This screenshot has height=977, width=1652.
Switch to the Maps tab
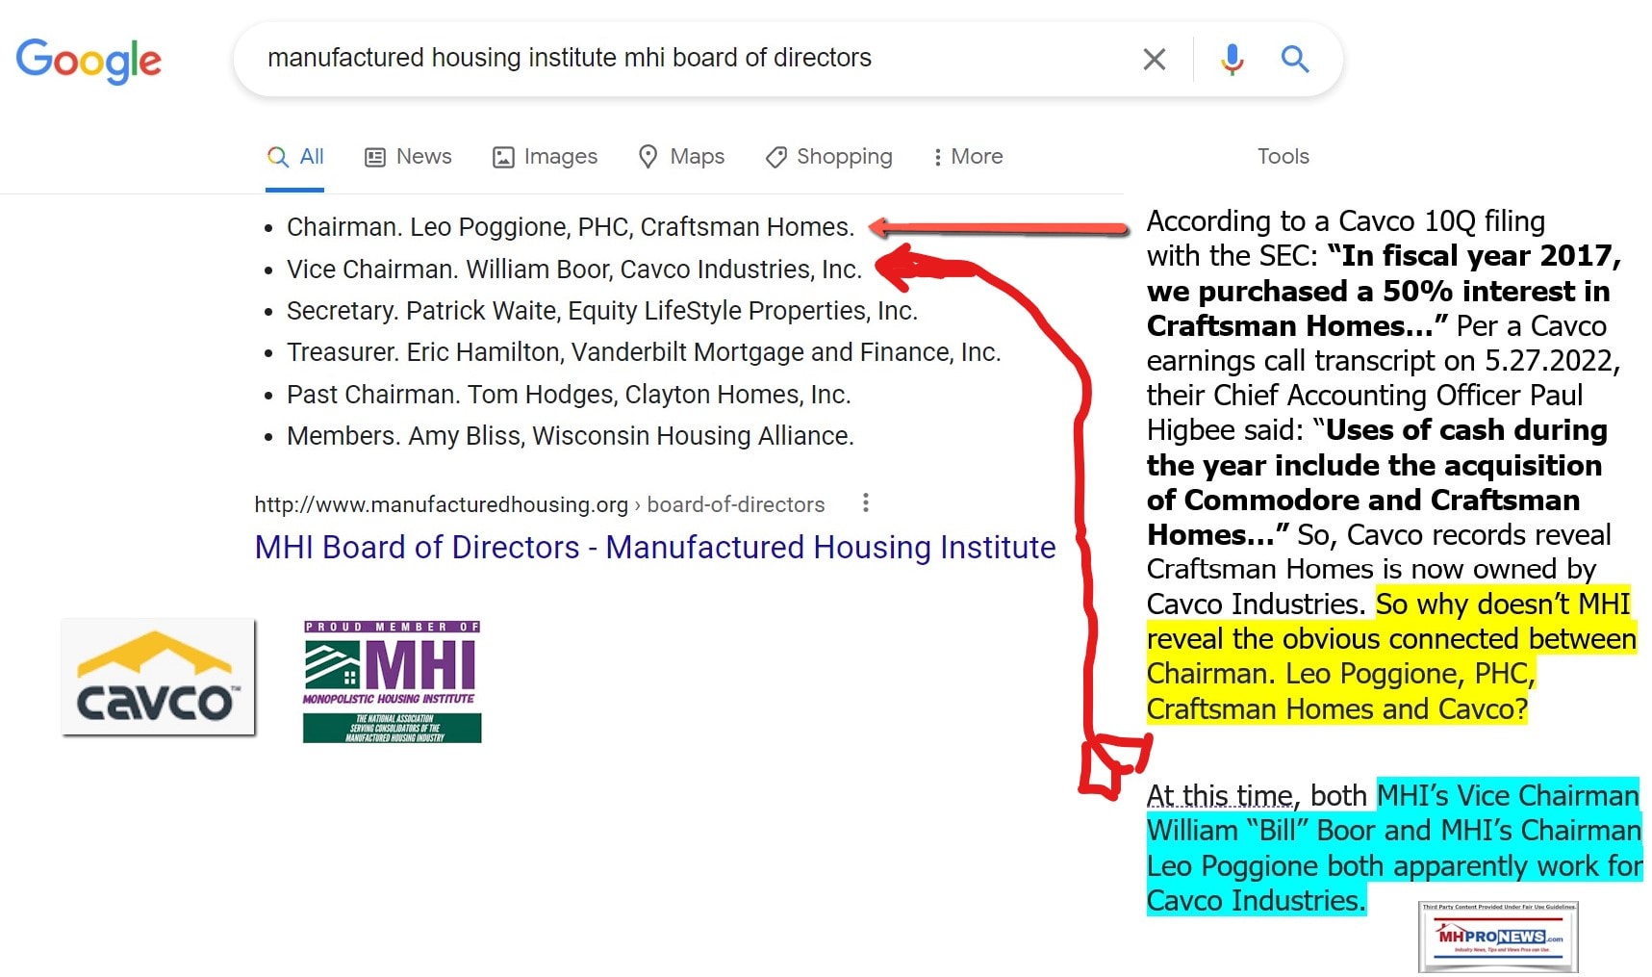[x=681, y=157]
